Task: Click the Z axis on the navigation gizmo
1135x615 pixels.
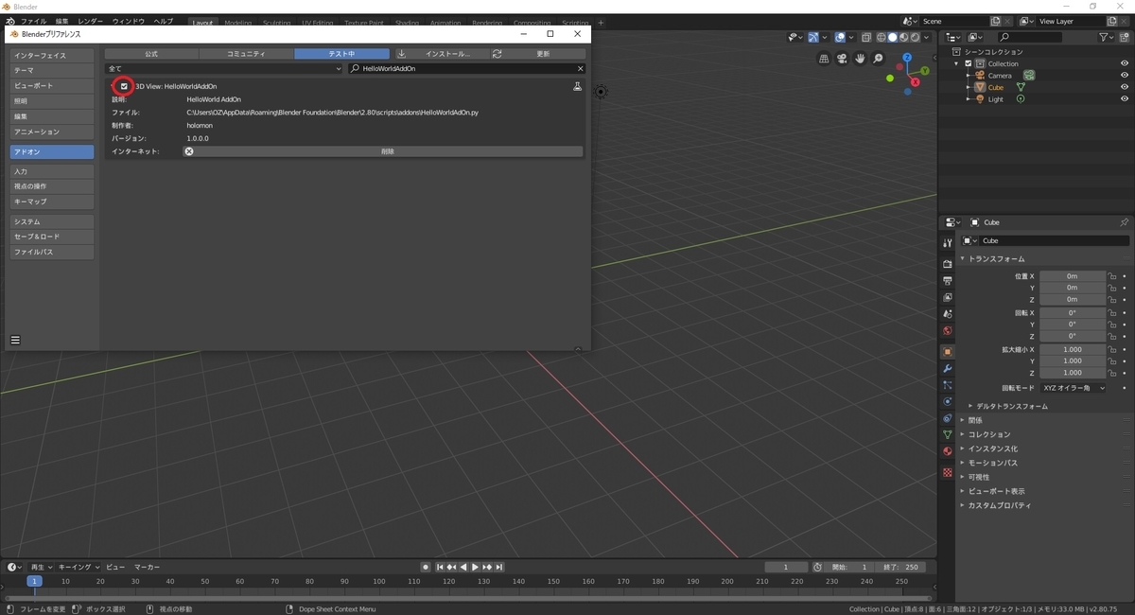Action: coord(906,58)
